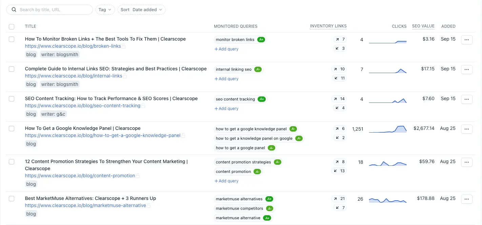Click the "marketmuse competitors" monitored query

pos(239,208)
